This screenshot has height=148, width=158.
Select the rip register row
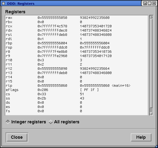76,85
